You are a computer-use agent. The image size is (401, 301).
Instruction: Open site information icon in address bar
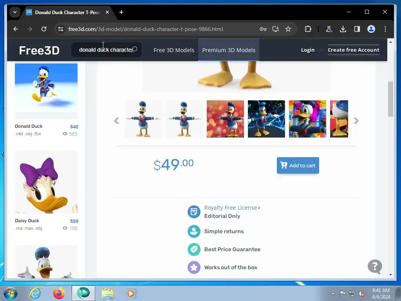click(61, 29)
